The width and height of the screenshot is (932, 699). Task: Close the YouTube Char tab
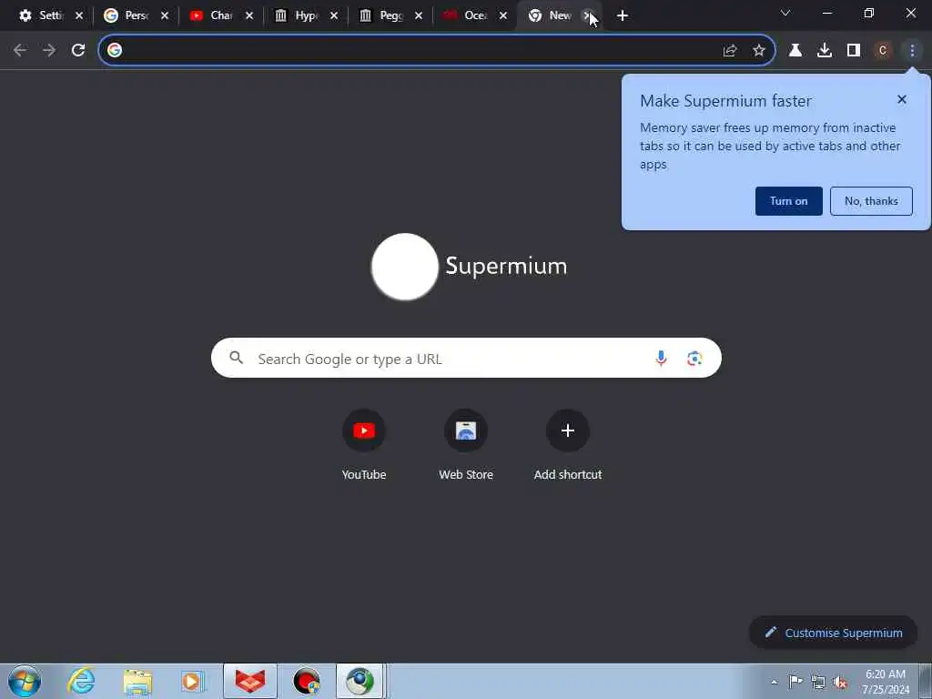(x=249, y=16)
